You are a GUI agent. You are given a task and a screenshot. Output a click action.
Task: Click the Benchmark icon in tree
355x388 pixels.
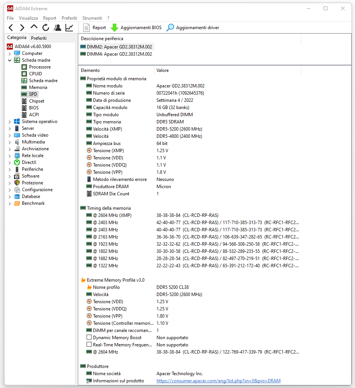[x=17, y=203]
